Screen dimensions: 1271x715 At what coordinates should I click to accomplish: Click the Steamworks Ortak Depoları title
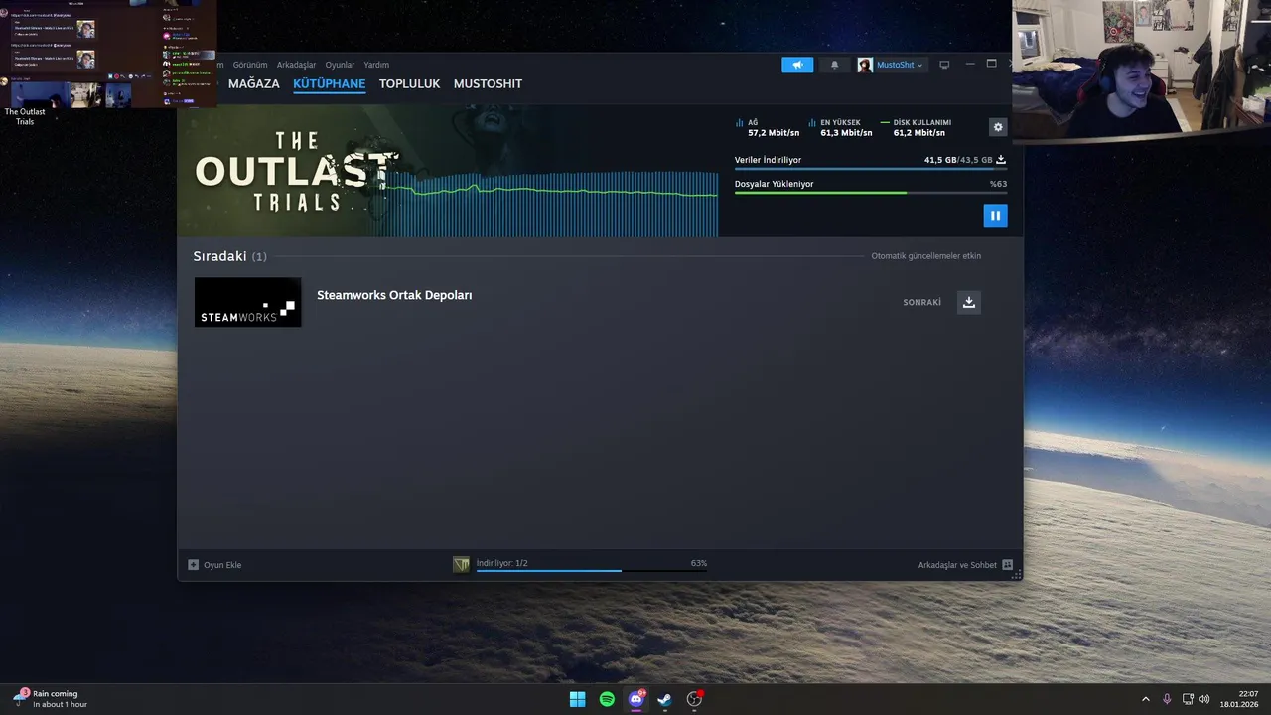coord(394,295)
